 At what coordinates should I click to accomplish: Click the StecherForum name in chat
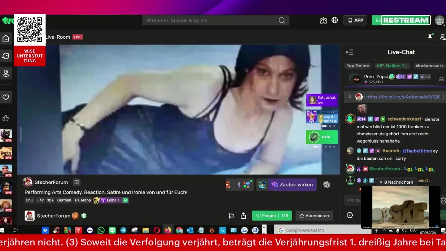point(385,169)
